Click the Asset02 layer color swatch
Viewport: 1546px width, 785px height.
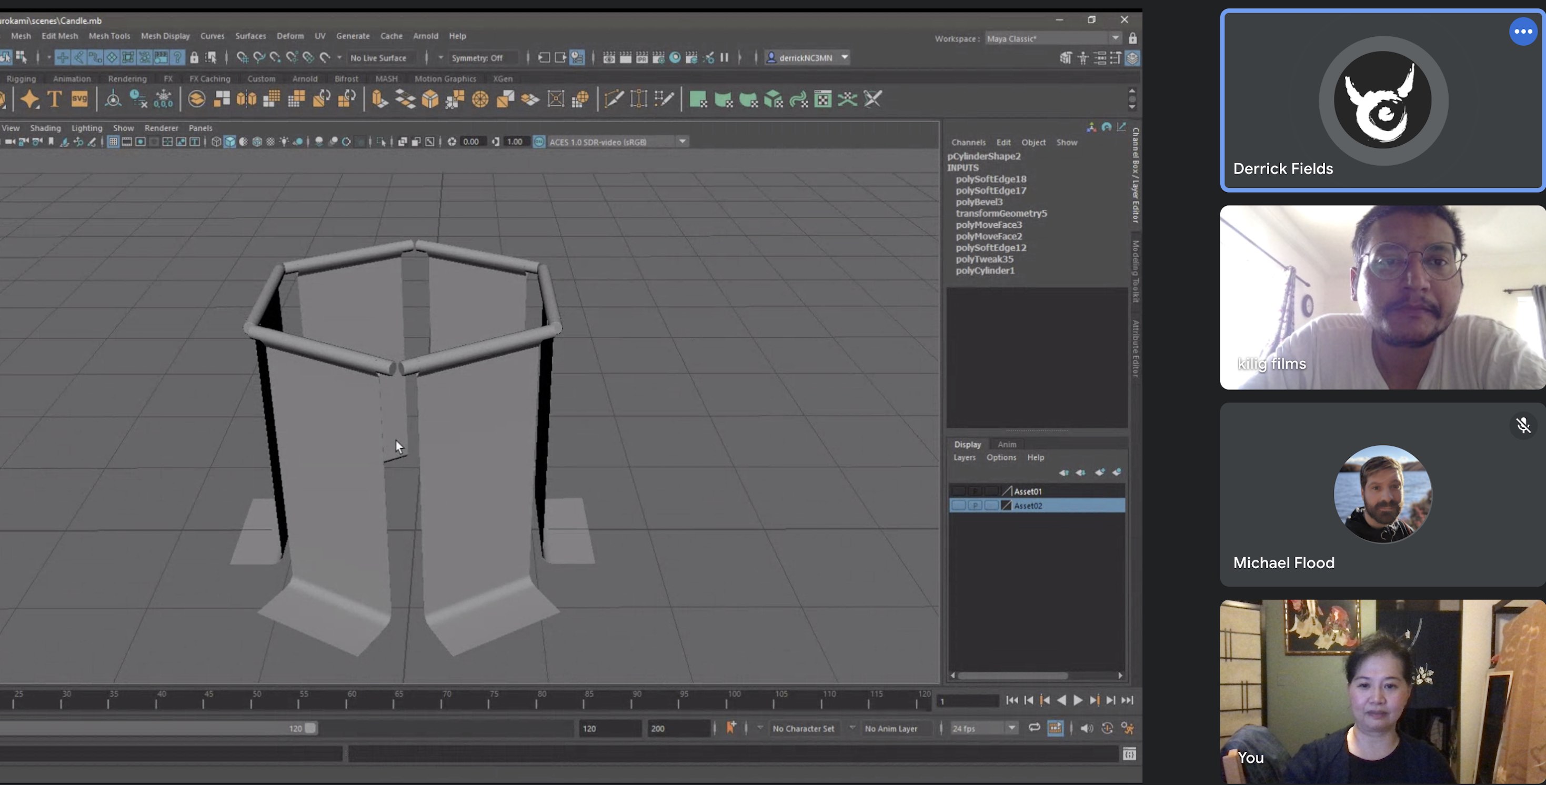(x=1007, y=505)
